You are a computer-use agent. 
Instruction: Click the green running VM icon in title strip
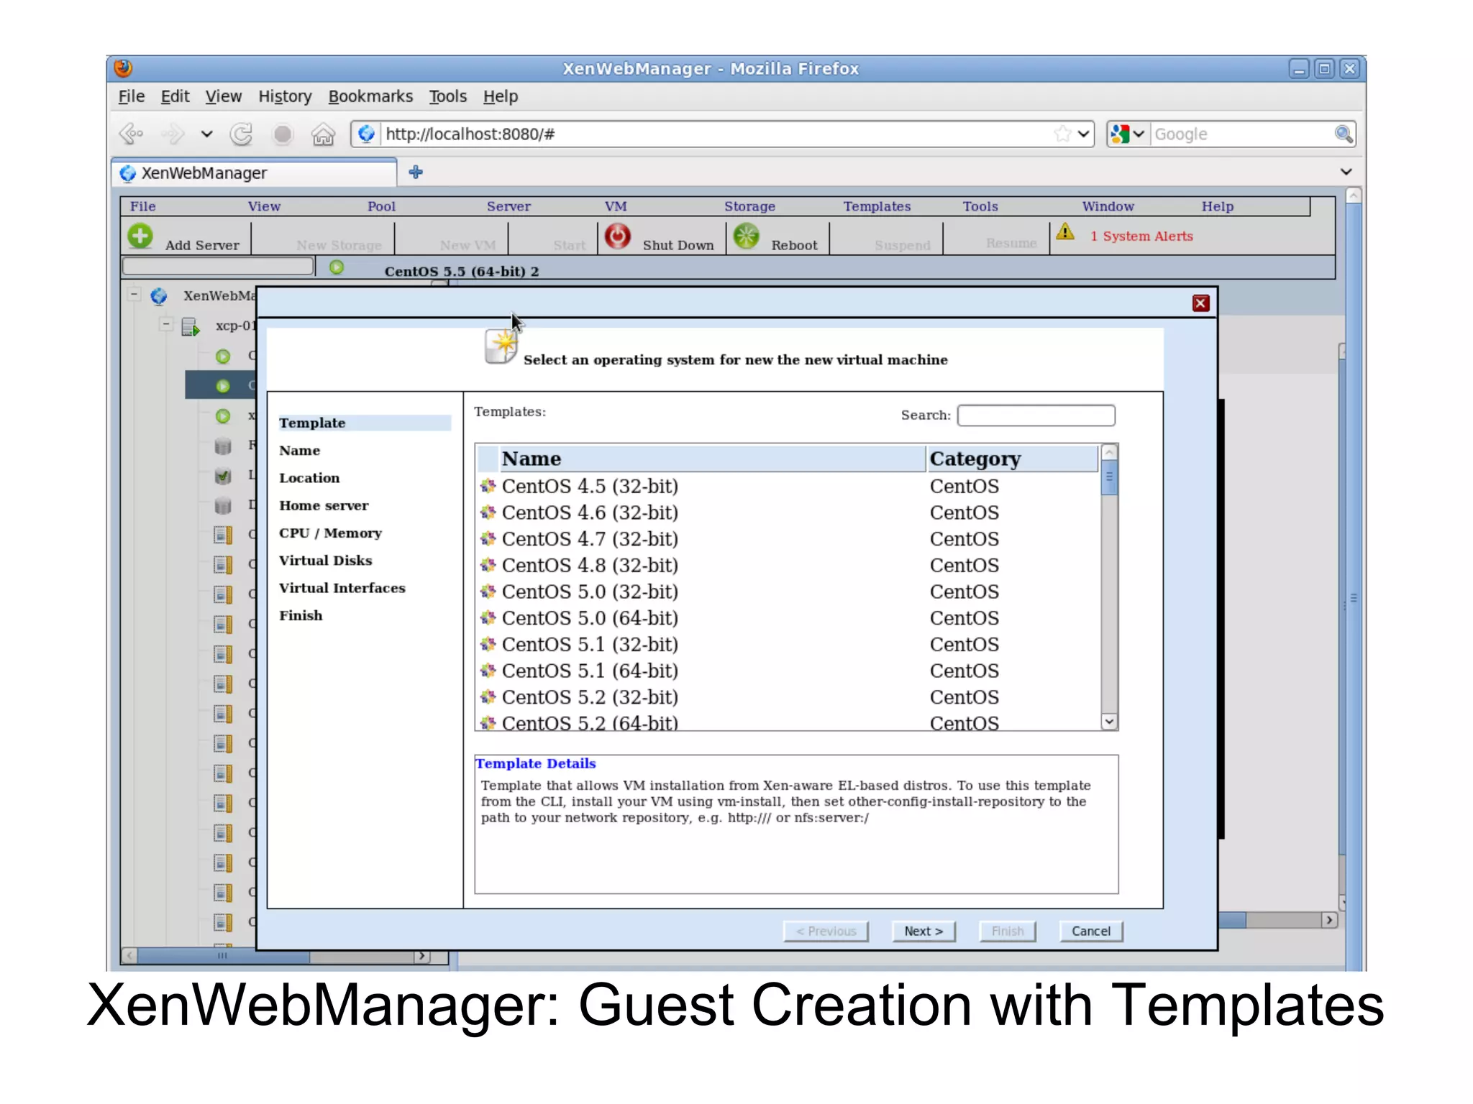[x=337, y=267]
